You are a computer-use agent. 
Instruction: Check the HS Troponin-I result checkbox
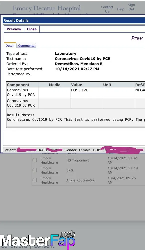pyautogui.click(x=35, y=160)
